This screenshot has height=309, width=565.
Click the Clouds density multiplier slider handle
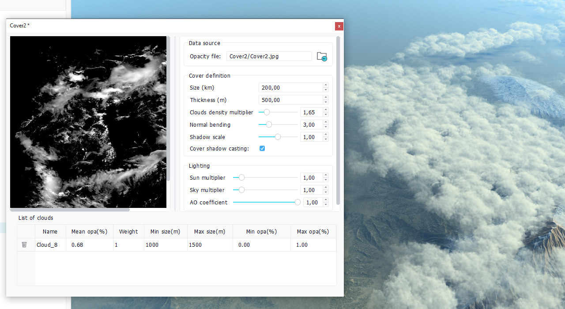pyautogui.click(x=267, y=113)
